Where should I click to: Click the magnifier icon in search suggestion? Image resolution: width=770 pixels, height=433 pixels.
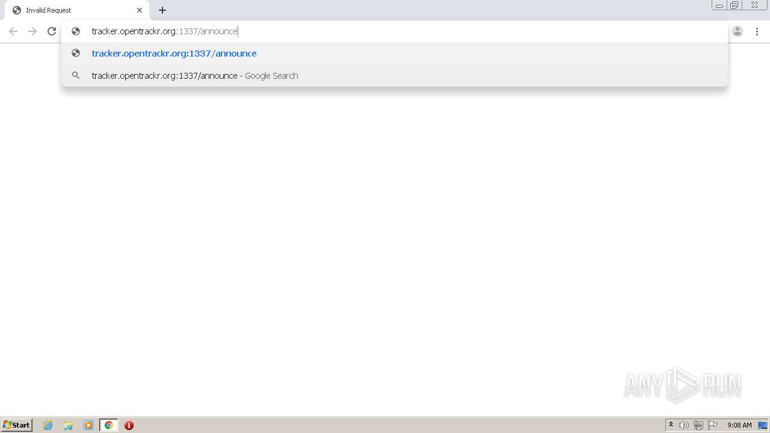point(76,76)
